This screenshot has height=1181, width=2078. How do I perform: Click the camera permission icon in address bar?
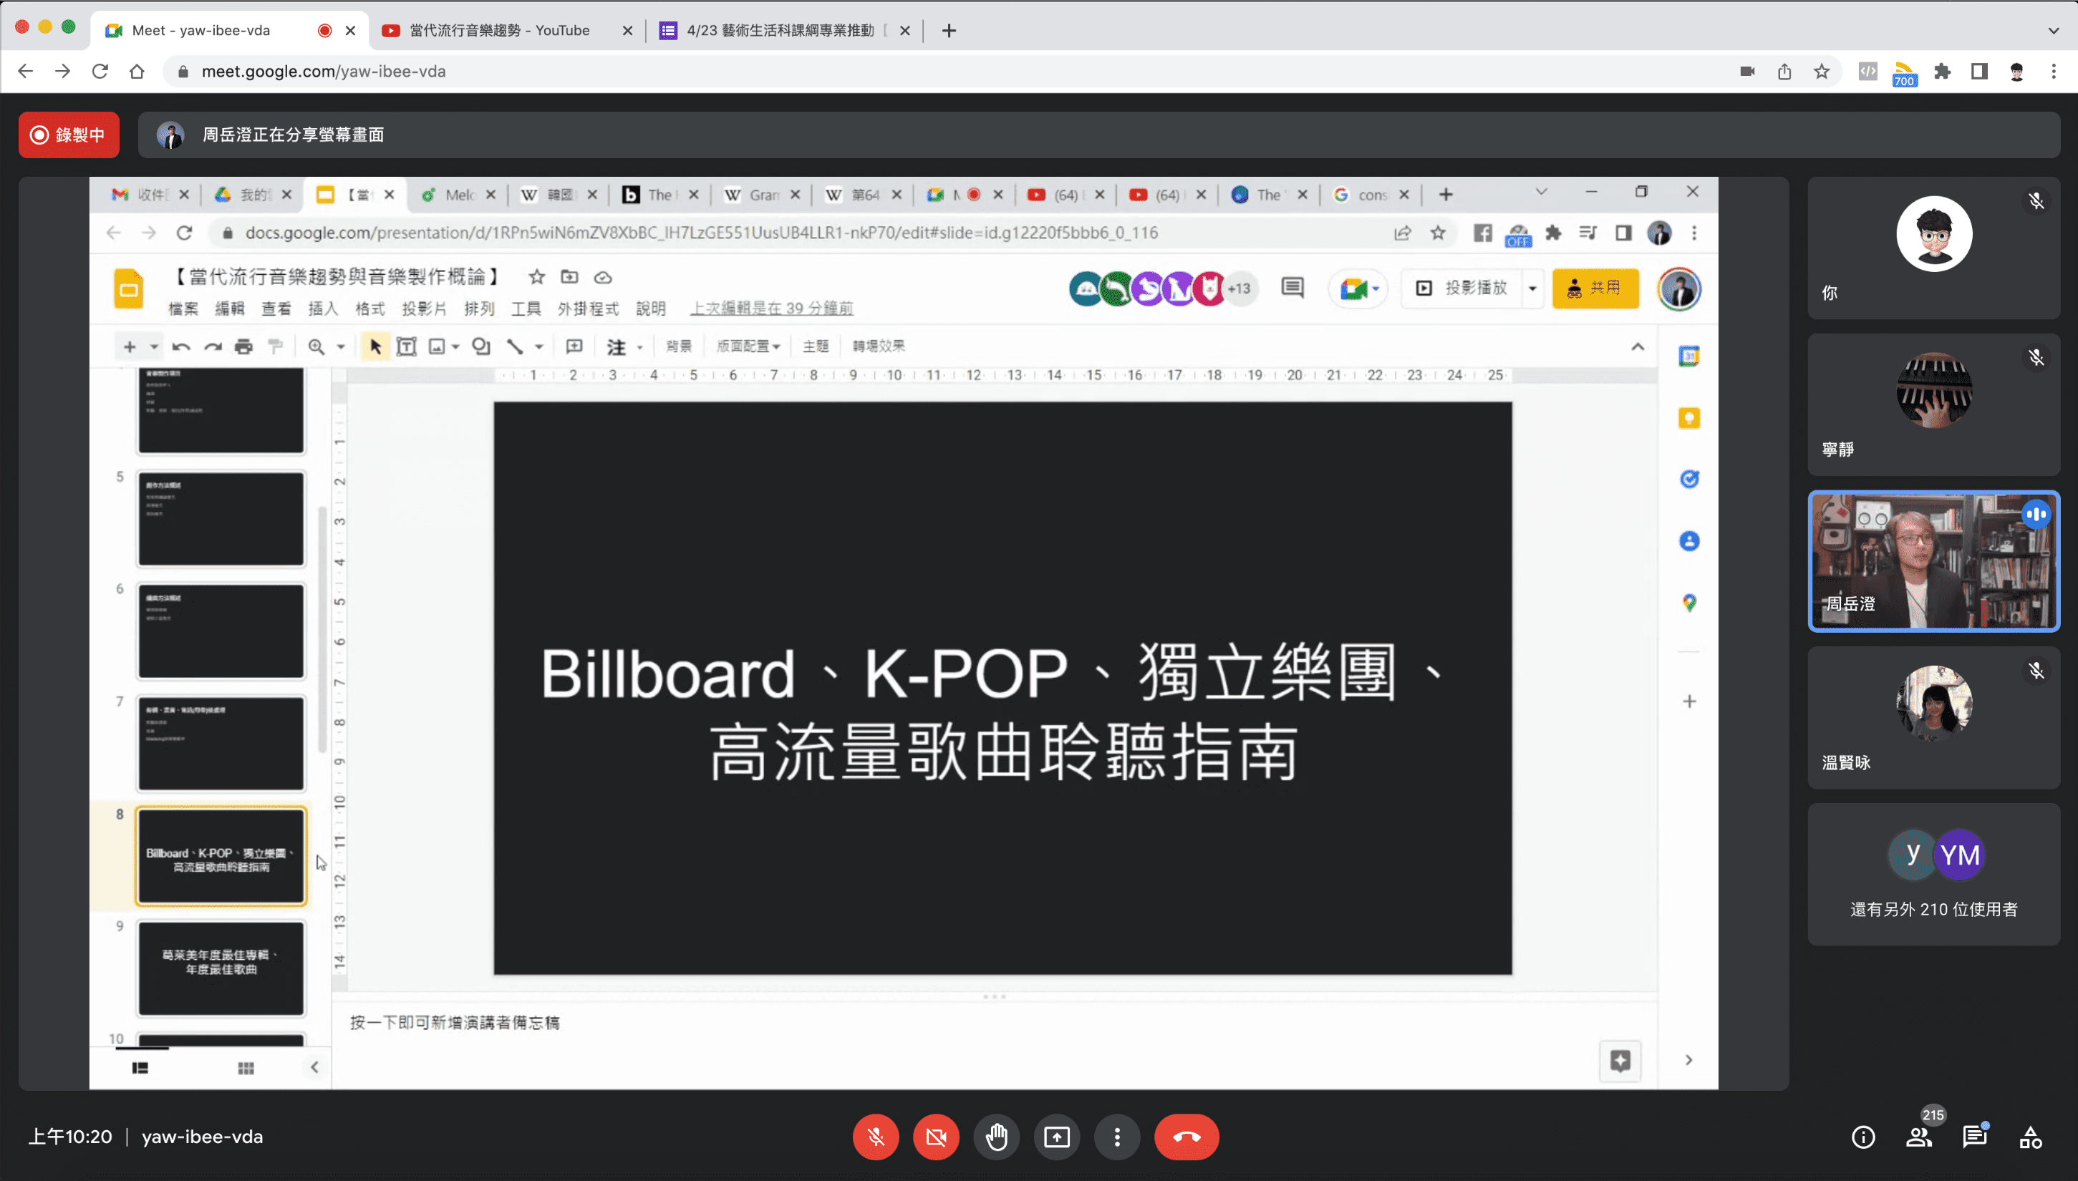click(1748, 72)
